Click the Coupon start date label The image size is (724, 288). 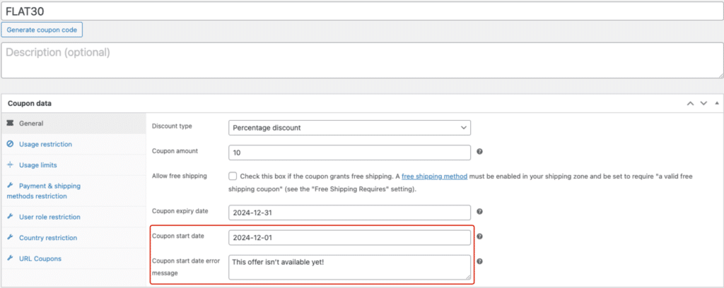coord(178,236)
